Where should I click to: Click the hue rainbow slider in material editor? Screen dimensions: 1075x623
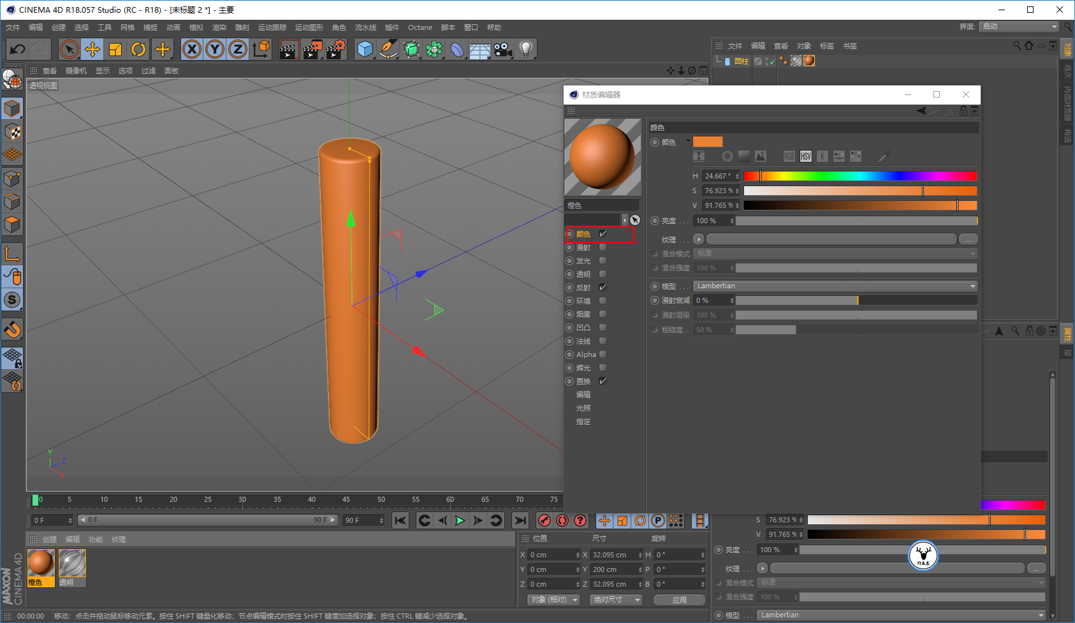860,176
